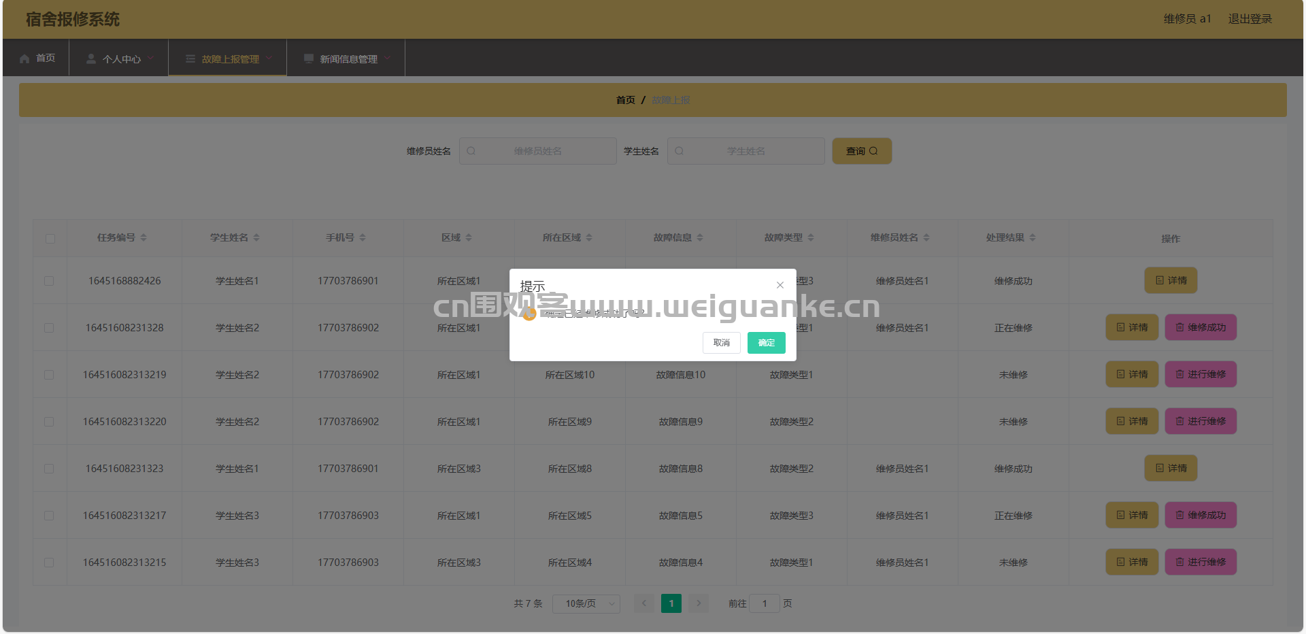This screenshot has width=1306, height=634.
Task: Click the home icon in the navigation bar
Action: click(x=24, y=59)
